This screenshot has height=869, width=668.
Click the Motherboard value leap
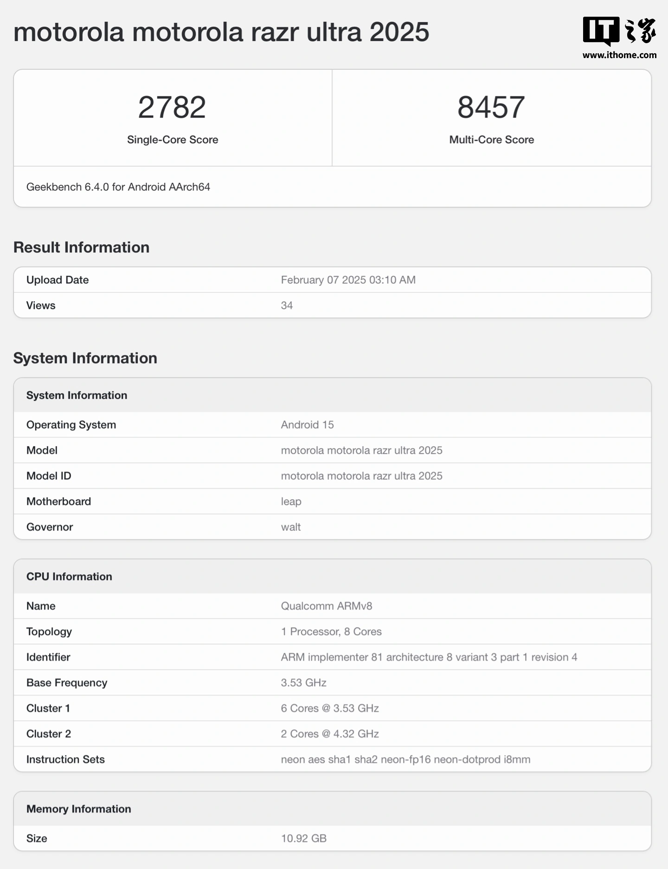pos(291,501)
